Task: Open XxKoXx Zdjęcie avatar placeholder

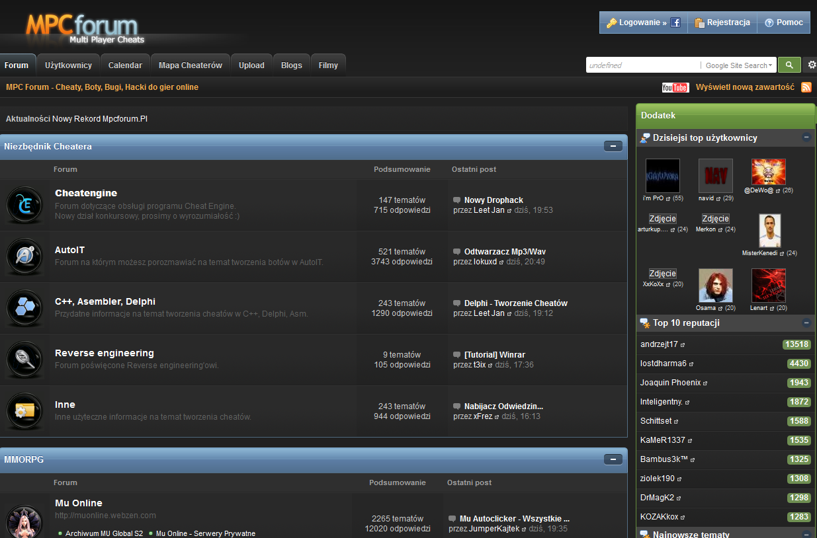Action: (662, 274)
